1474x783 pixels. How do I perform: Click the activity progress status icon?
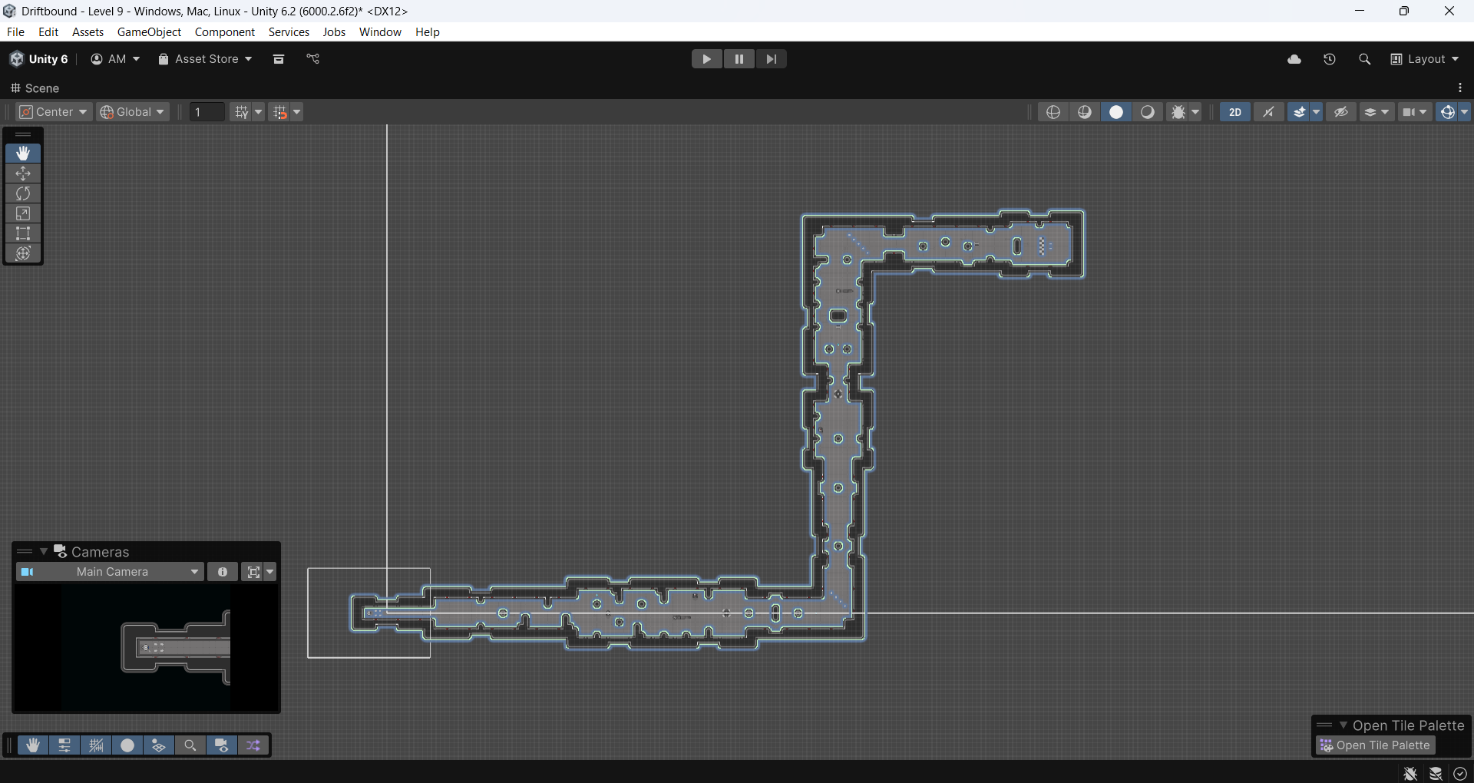point(1460,773)
